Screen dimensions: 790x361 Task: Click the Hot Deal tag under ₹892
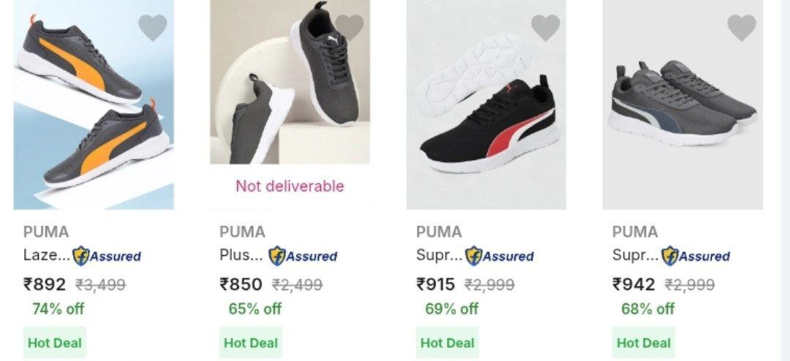click(55, 342)
